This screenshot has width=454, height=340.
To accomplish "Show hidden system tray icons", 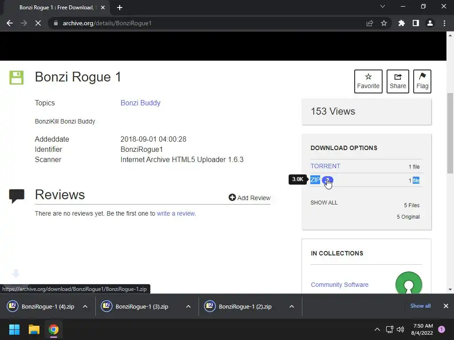I will coord(377,329).
